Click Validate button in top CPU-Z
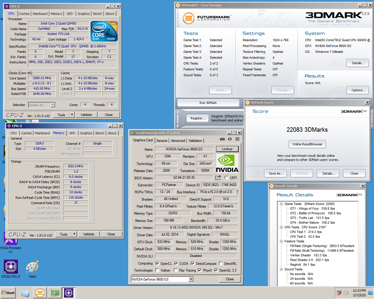Viewport: 374px width, 299px height. [86, 115]
